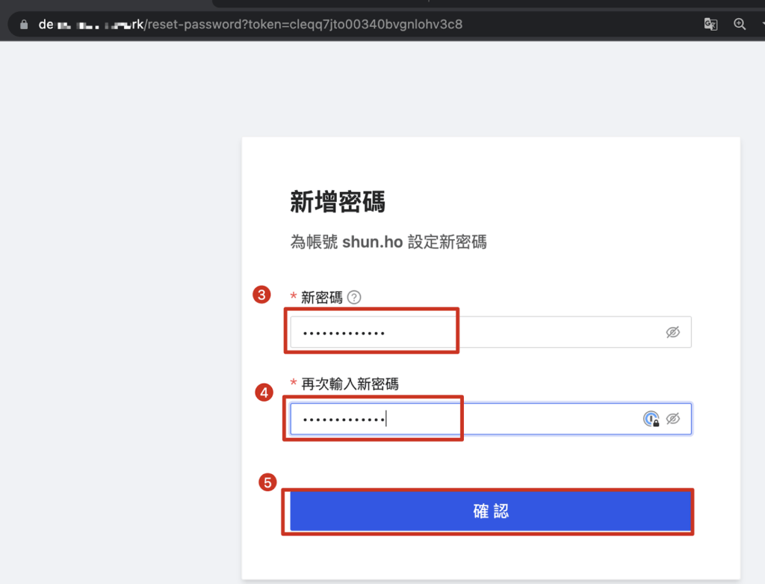Click help question mark beside 新密碼
765x584 pixels.
pos(354,298)
